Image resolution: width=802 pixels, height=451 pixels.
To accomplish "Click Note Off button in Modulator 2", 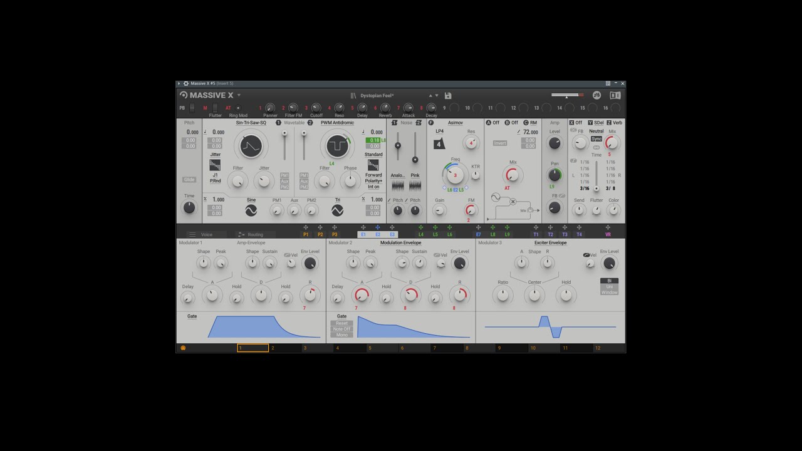I will (342, 329).
